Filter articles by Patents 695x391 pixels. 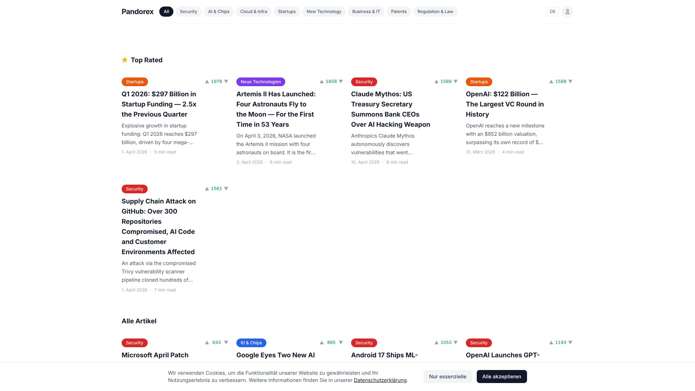(x=399, y=12)
